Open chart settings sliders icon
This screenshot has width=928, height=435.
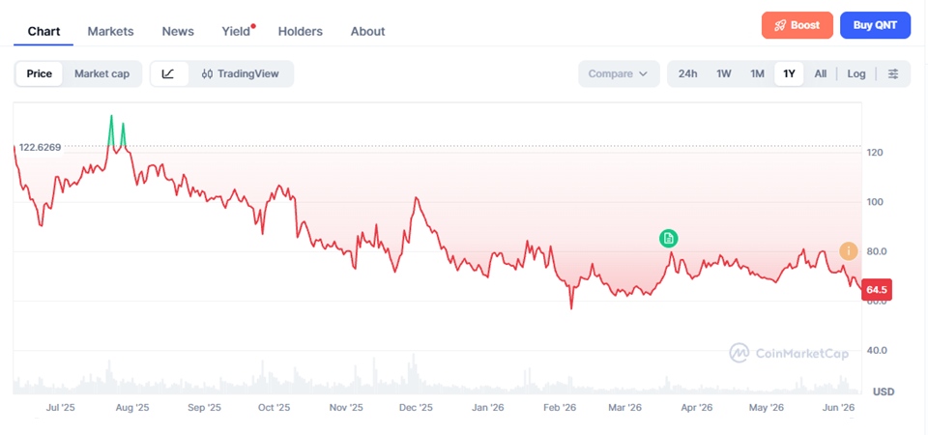[x=893, y=74]
